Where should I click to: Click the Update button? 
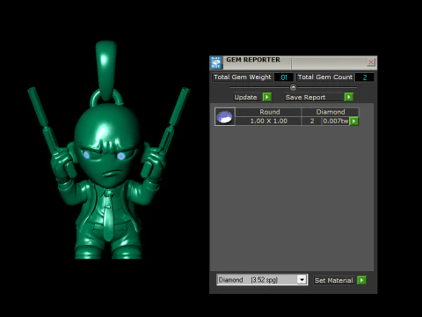[248, 97]
